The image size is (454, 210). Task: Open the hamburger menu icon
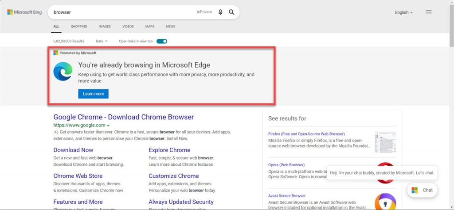[429, 12]
